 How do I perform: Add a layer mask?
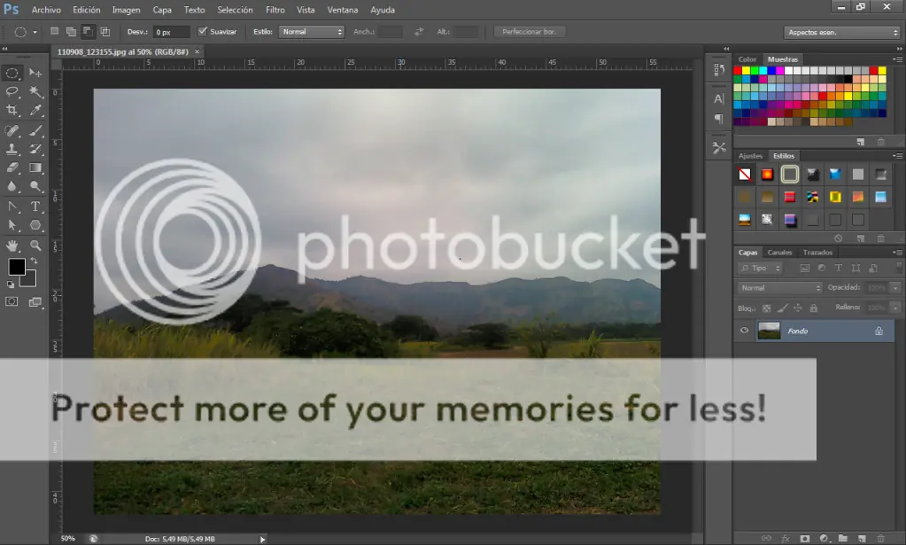click(x=805, y=538)
